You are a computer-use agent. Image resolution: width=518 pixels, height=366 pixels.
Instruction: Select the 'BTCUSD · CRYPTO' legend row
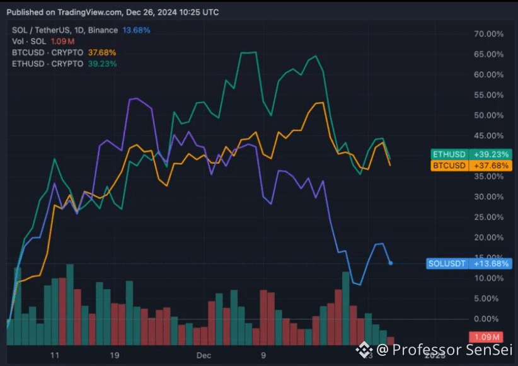[x=64, y=52]
